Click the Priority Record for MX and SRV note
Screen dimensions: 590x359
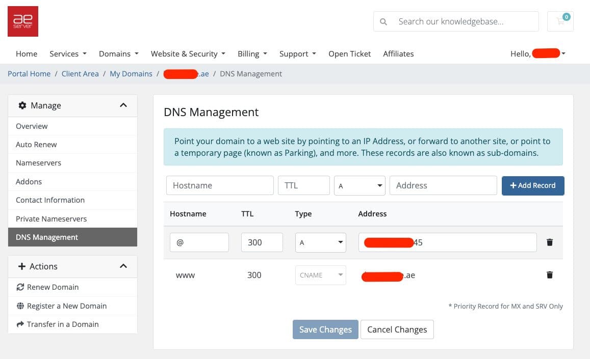click(x=506, y=307)
